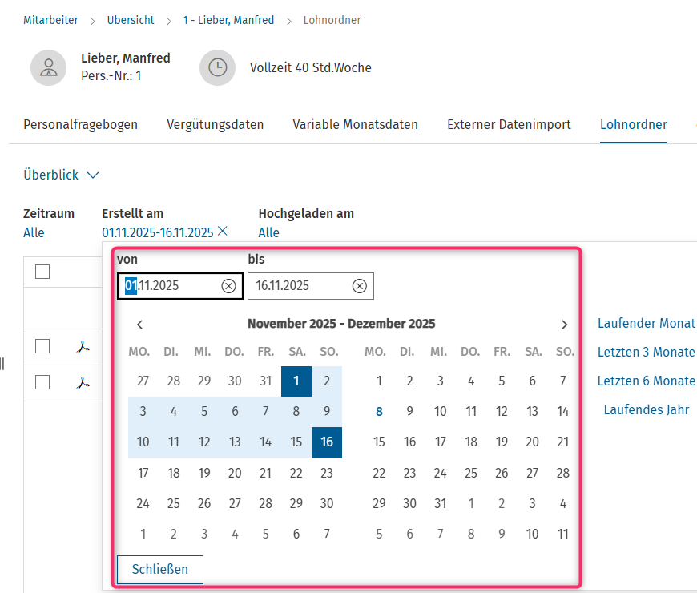697x593 pixels.
Task: Open the PDF icon in the second document row
Action: click(x=83, y=383)
